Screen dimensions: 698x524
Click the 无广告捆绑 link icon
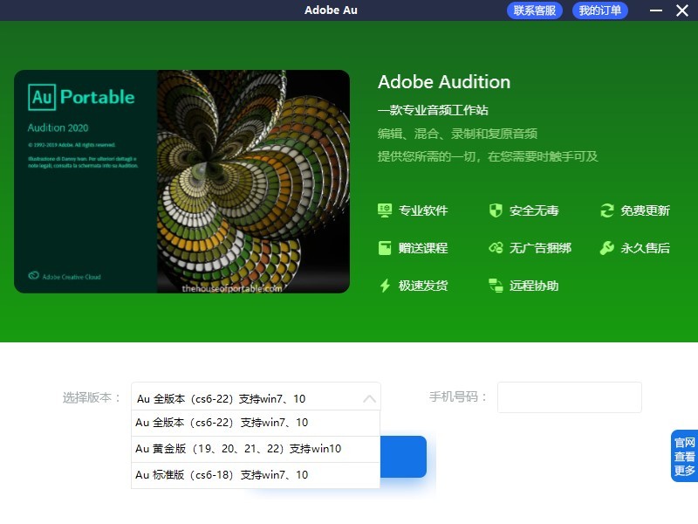(x=496, y=248)
